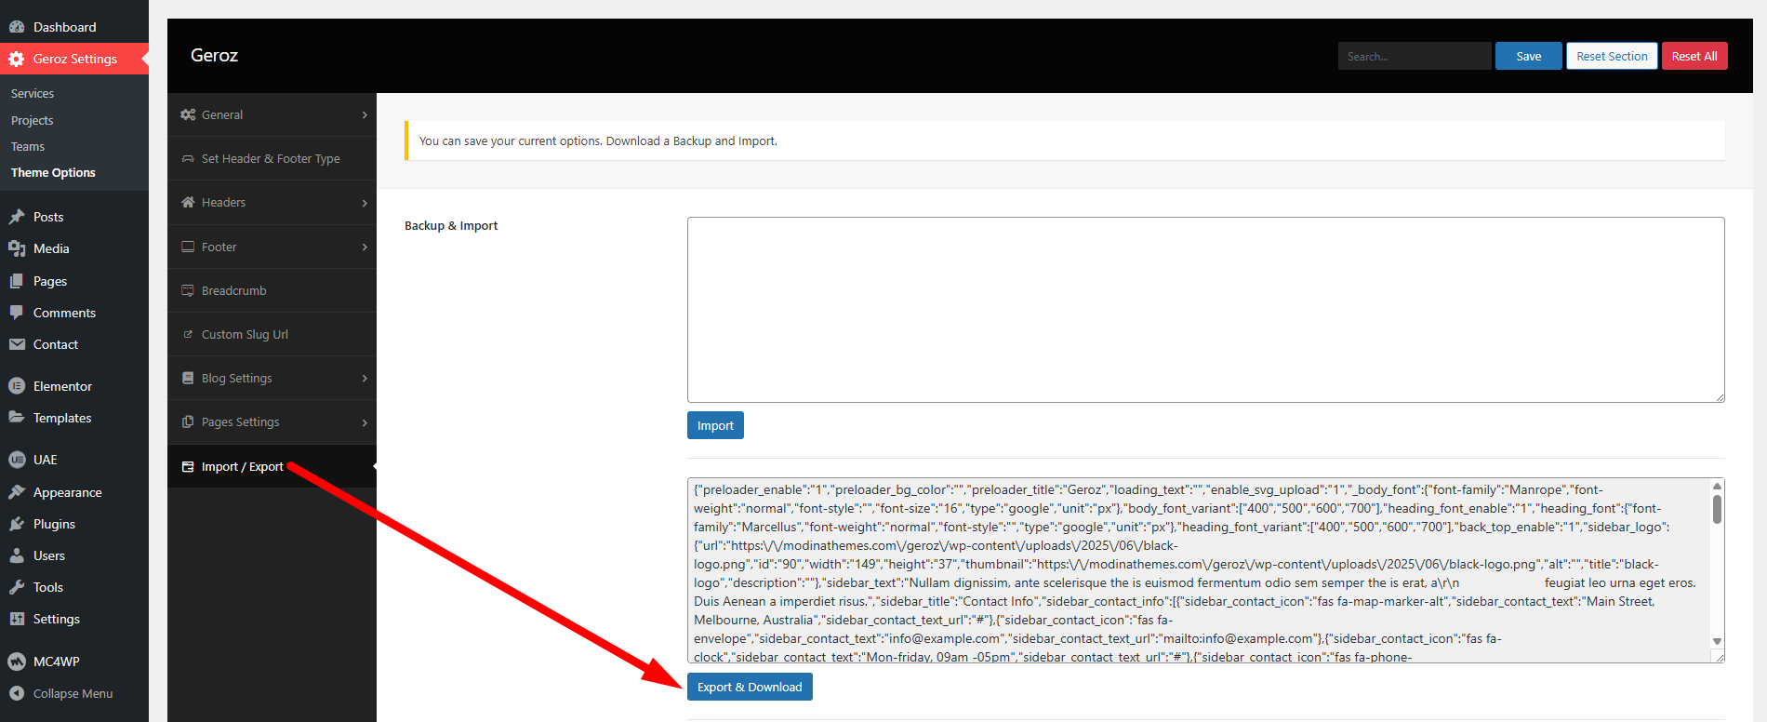Image resolution: width=1767 pixels, height=722 pixels.
Task: Click the Media library icon
Action: pyautogui.click(x=17, y=248)
